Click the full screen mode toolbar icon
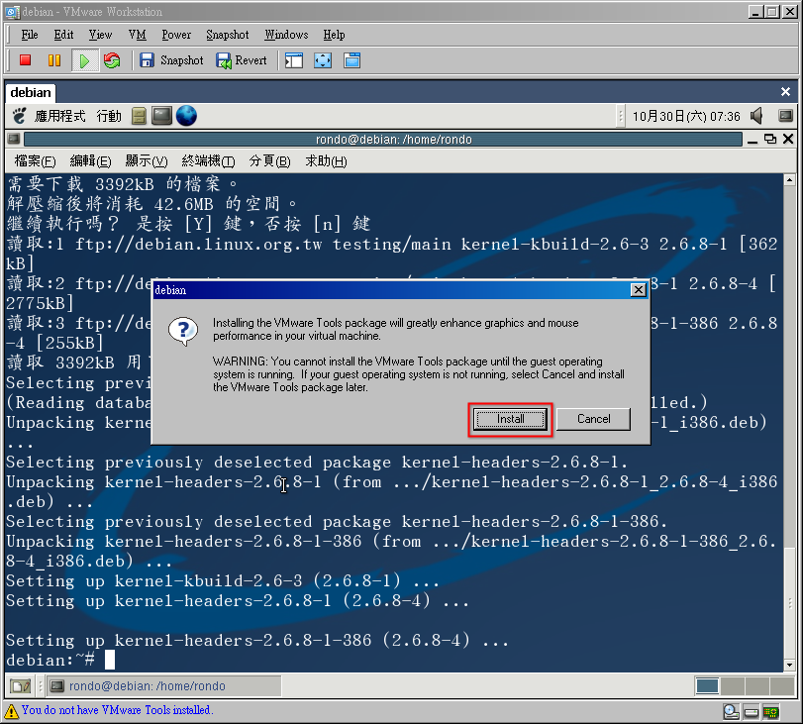Screen dimensions: 803x724 click(x=323, y=60)
